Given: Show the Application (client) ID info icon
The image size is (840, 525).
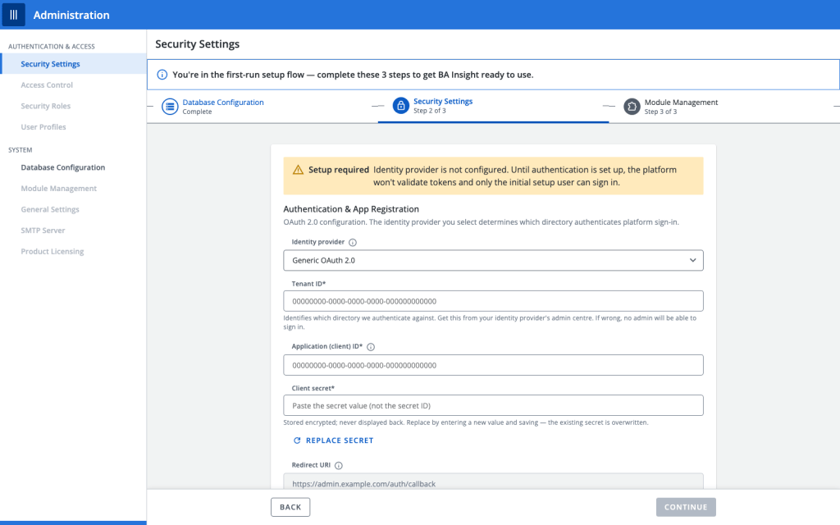Looking at the screenshot, I should point(371,347).
